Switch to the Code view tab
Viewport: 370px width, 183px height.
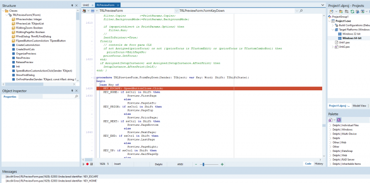pyautogui.click(x=308, y=164)
